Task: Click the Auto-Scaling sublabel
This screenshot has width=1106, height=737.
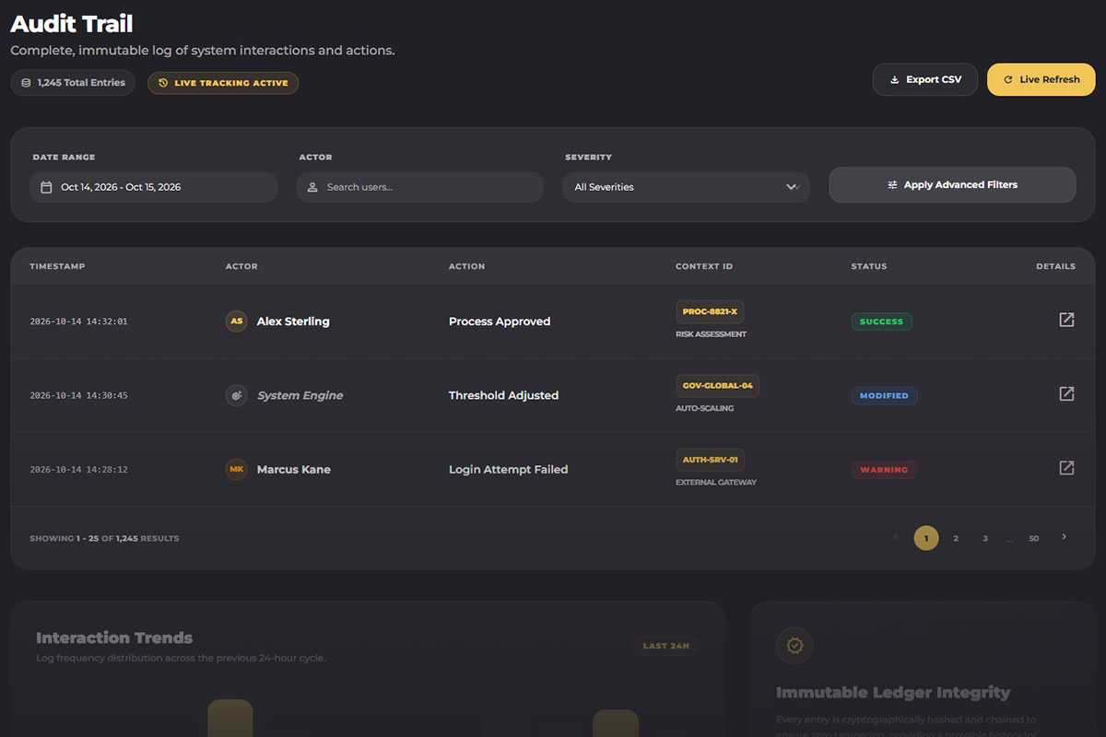Action: click(x=704, y=408)
